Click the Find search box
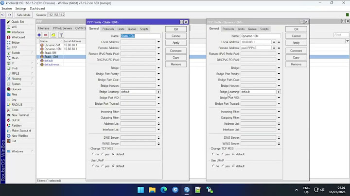Viewport: 350px width, 196px height. (341, 35)
